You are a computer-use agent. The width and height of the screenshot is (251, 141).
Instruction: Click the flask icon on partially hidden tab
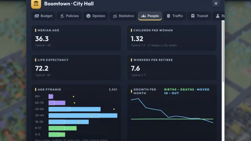pos(218,16)
